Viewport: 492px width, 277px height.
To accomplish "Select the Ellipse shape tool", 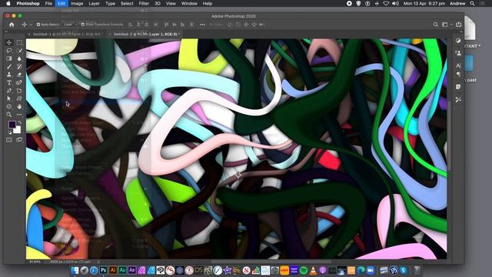I will tap(9, 106).
